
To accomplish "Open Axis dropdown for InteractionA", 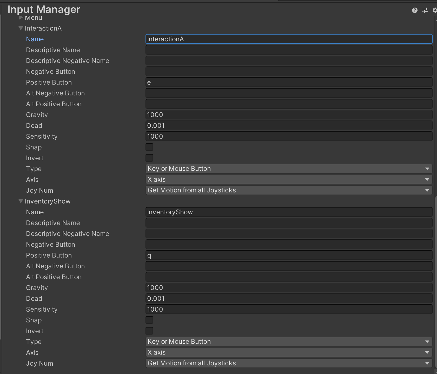I will tap(289, 179).
